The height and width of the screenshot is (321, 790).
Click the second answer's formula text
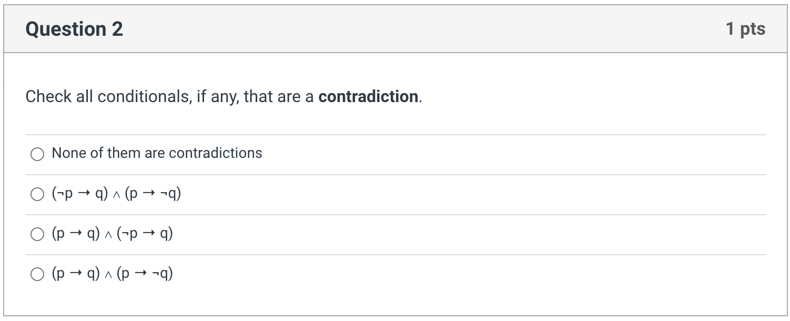click(116, 194)
